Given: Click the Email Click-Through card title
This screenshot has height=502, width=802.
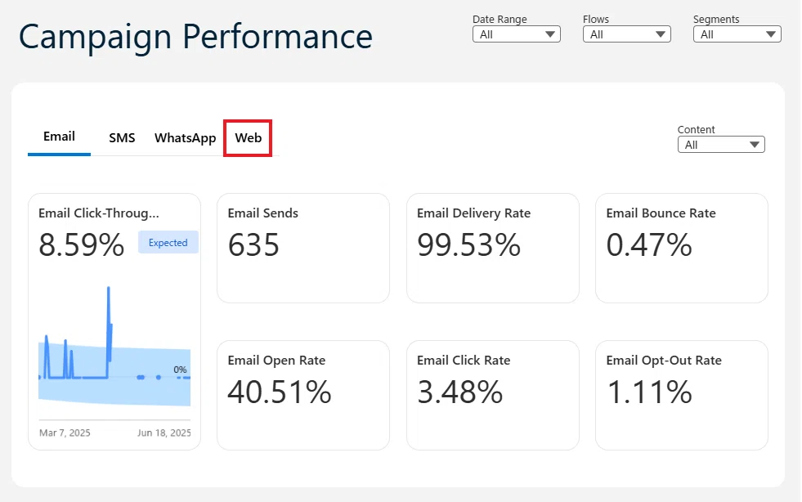Looking at the screenshot, I should [99, 213].
